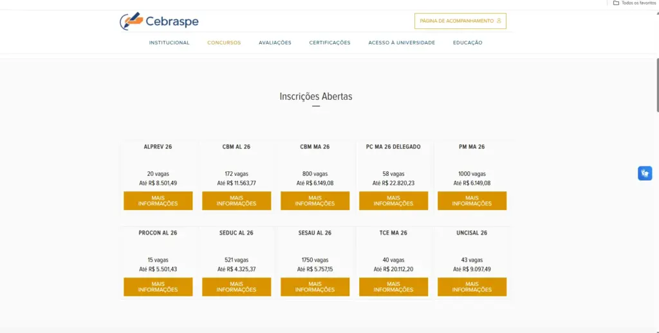Go to Avaliações section
The height and width of the screenshot is (333, 659).
tap(275, 43)
